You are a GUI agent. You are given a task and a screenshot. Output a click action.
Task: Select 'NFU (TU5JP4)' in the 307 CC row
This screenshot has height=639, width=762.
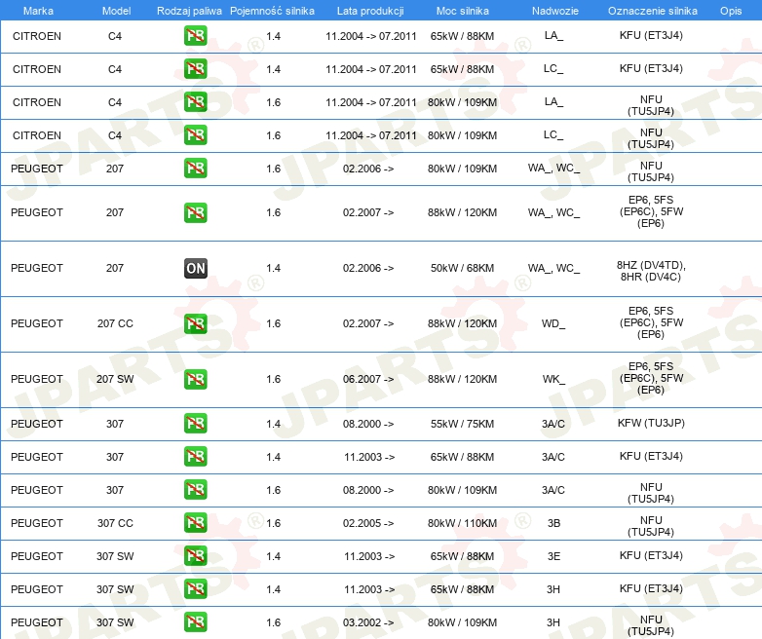[x=651, y=526]
